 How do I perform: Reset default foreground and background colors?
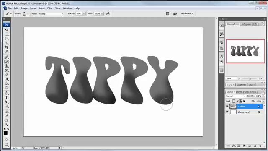coord(5,129)
